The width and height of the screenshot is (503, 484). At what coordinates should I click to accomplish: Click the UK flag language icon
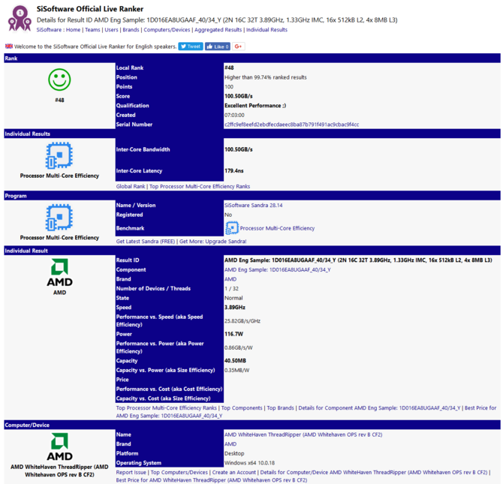pos(9,47)
